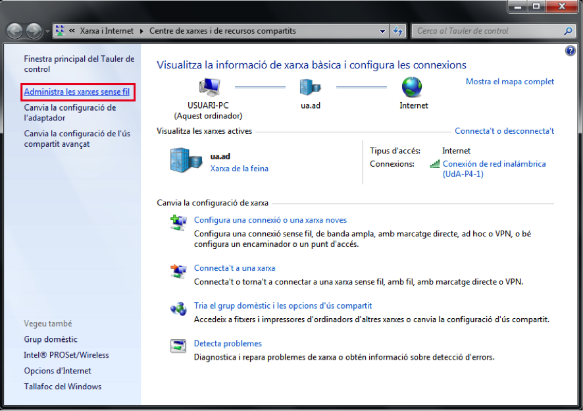The image size is (583, 411).
Task: Click 'Visualitza les xarxes actives' heading
Action: tap(204, 131)
